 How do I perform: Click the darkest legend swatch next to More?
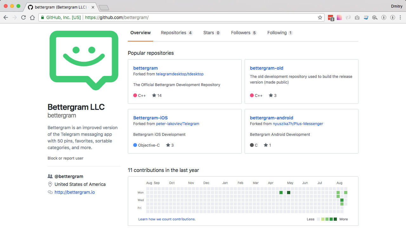(335, 219)
